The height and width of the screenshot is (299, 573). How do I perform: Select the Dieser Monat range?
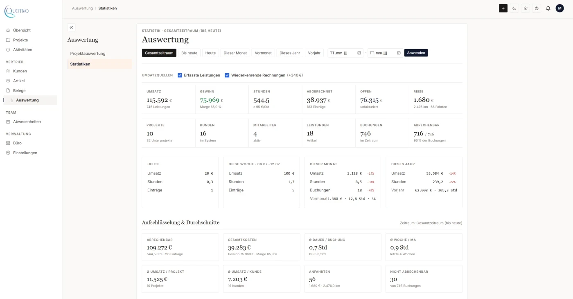click(235, 53)
